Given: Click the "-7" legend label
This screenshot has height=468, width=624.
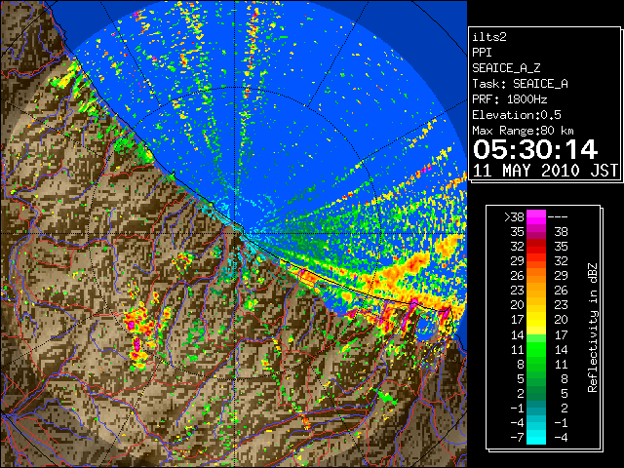Looking at the screenshot, I should coord(517,438).
